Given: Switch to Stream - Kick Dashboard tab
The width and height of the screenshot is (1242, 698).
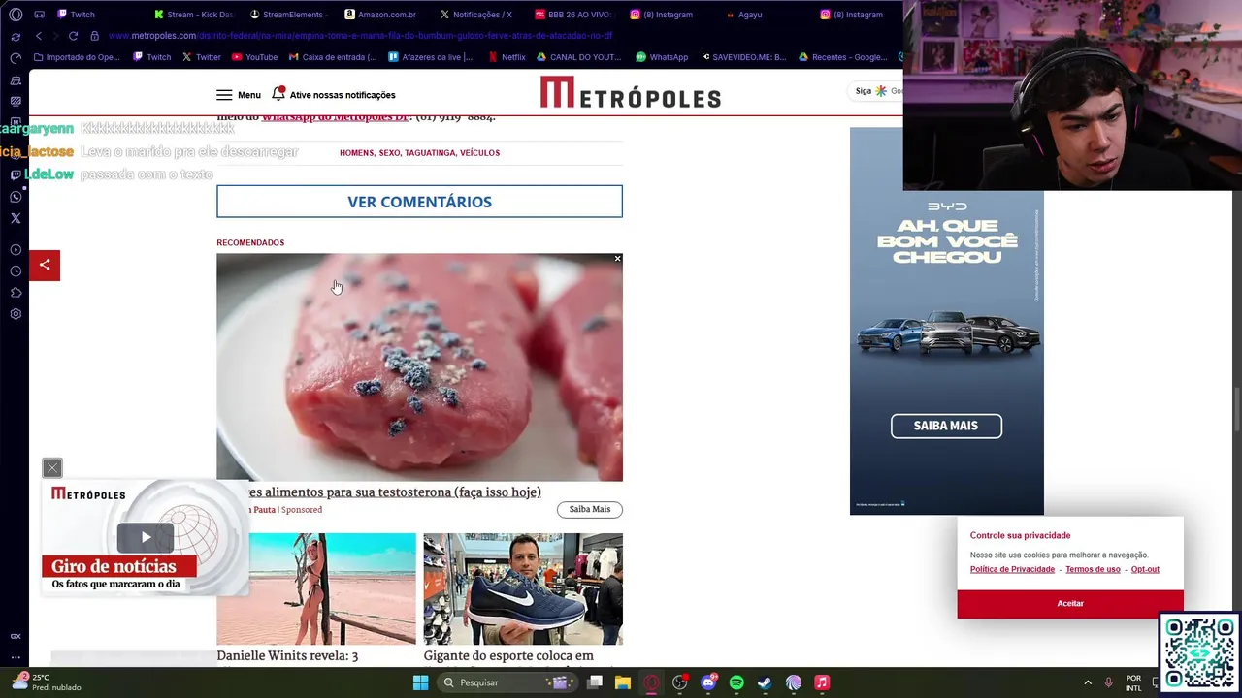Looking at the screenshot, I should pyautogui.click(x=194, y=15).
